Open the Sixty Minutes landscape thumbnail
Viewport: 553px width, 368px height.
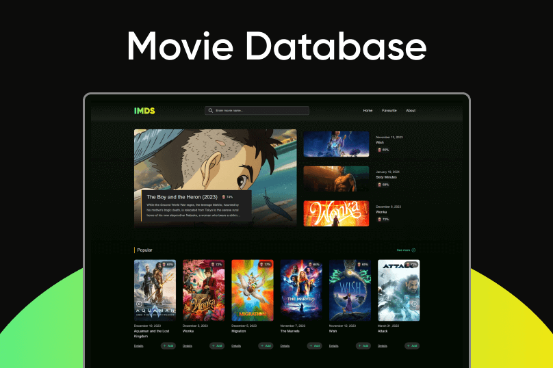[x=336, y=179]
